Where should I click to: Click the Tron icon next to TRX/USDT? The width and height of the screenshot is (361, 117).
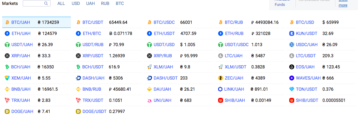coord(78,100)
